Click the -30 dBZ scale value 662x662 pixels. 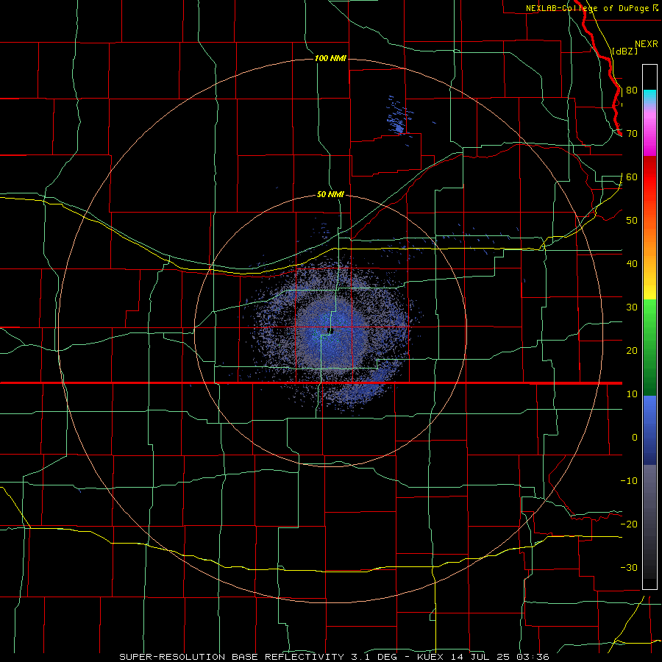[x=629, y=568]
